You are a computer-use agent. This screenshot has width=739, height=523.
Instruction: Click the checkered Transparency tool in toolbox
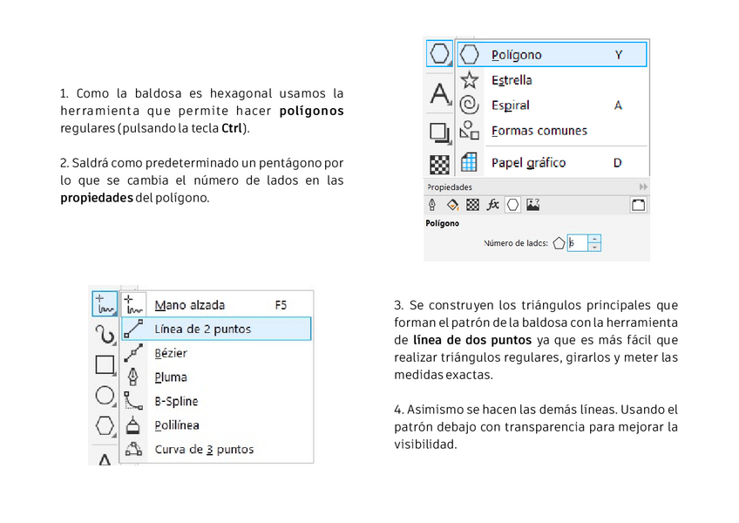(x=440, y=164)
